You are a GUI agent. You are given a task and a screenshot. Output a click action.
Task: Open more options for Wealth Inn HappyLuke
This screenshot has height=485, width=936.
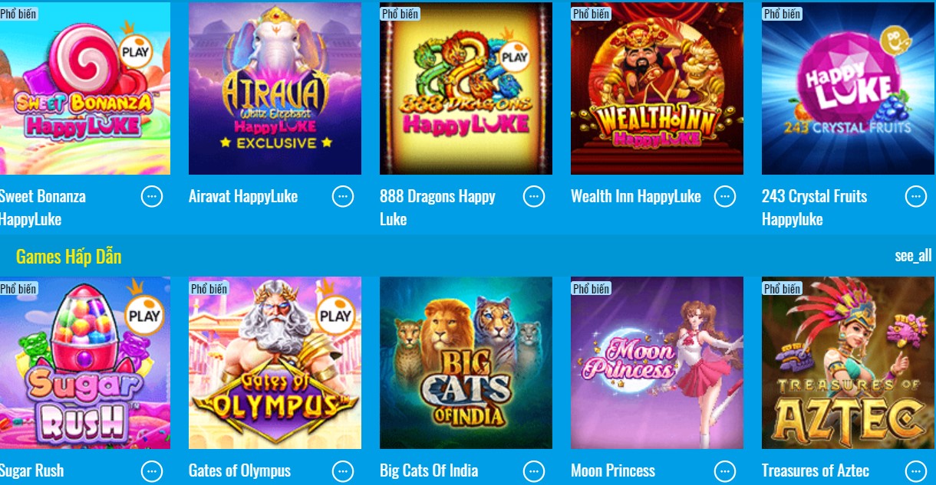725,197
